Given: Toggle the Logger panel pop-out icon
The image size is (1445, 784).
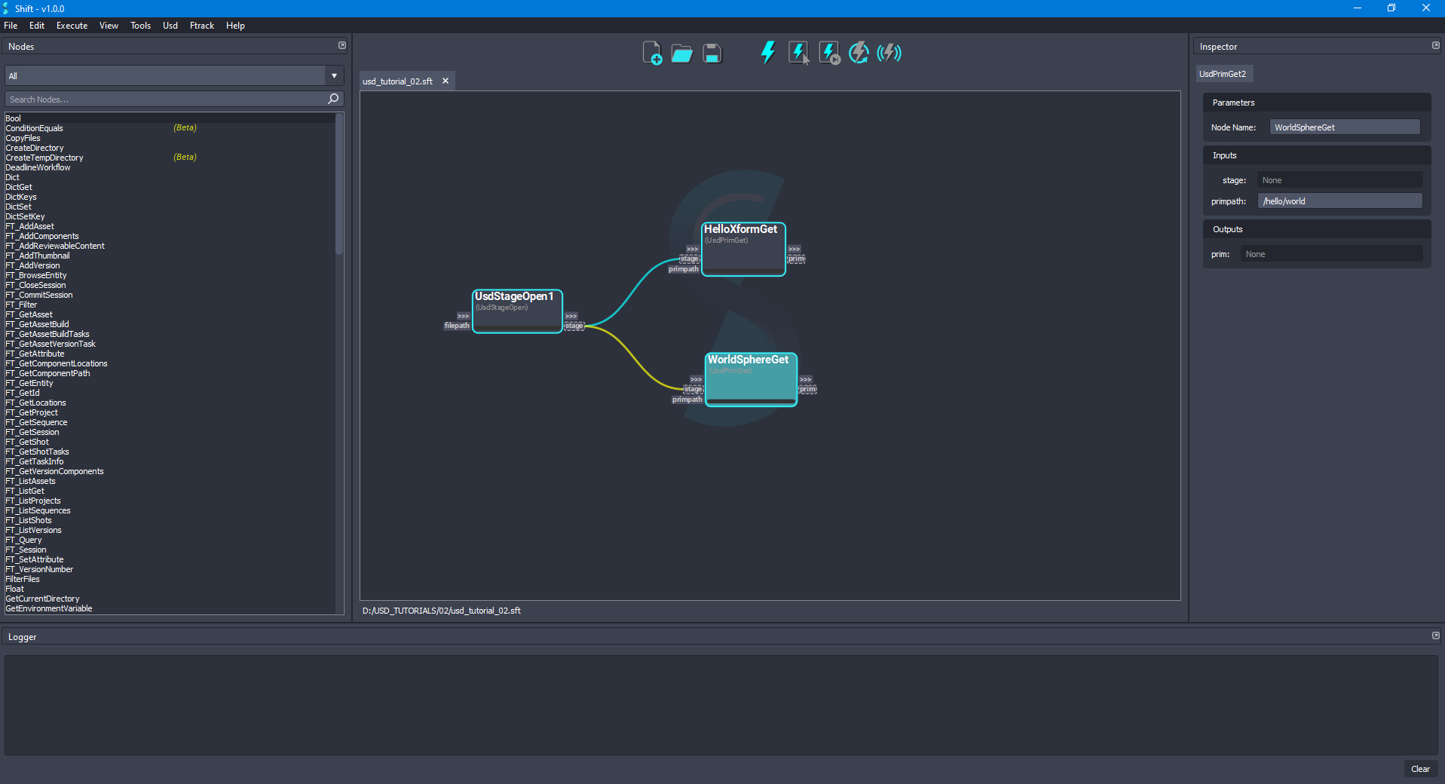Looking at the screenshot, I should pyautogui.click(x=1434, y=635).
